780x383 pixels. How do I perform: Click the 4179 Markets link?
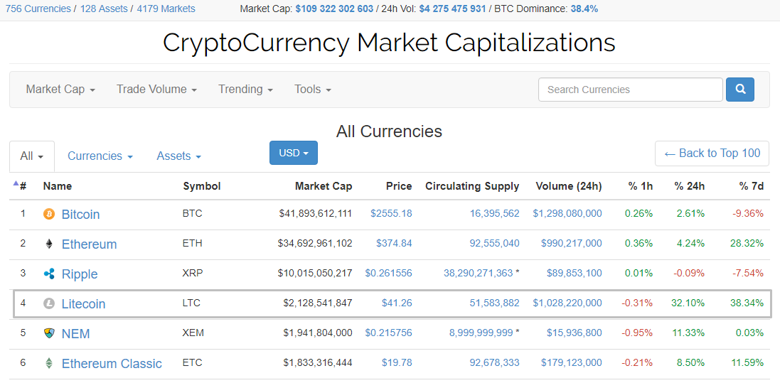point(166,9)
